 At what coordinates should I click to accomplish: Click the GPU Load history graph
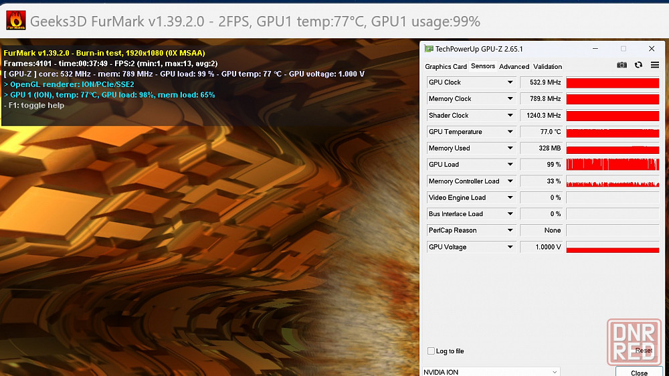click(612, 165)
